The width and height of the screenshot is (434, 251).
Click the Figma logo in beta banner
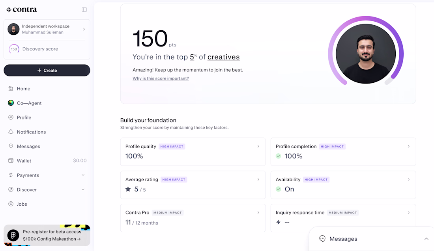point(13,235)
